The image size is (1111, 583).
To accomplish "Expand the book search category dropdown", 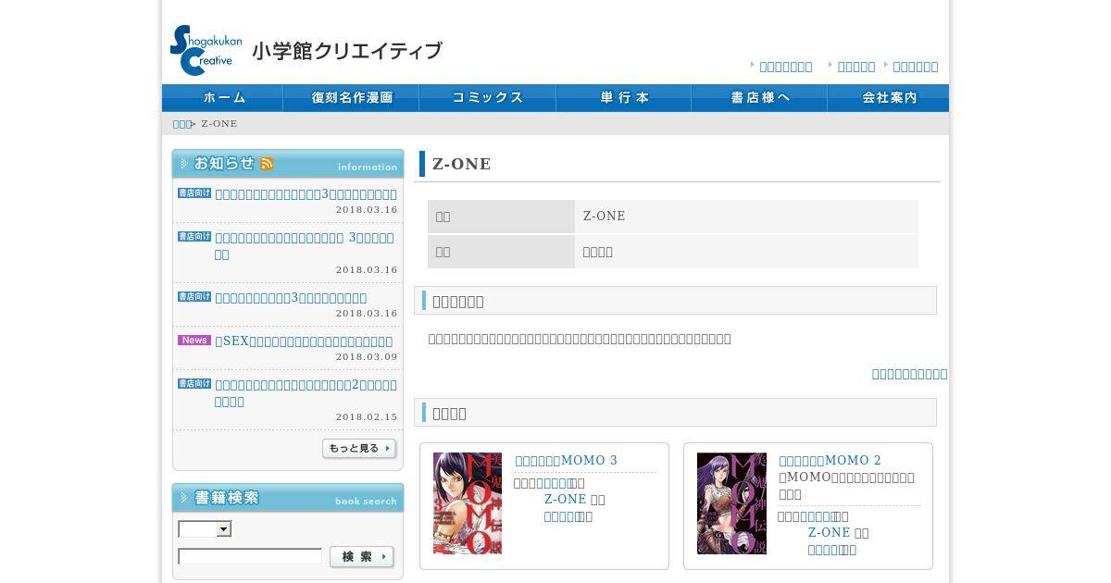I will click(x=205, y=529).
